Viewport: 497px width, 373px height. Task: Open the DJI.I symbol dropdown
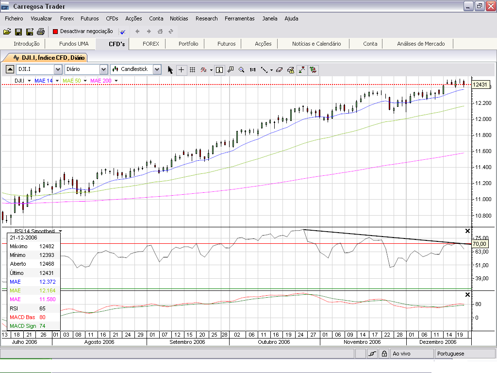click(58, 69)
